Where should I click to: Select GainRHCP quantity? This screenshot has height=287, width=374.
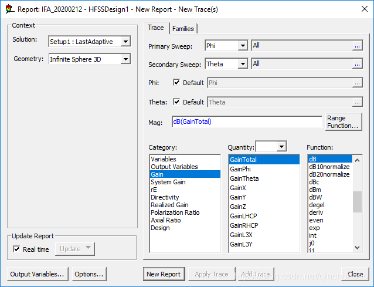coord(264,225)
